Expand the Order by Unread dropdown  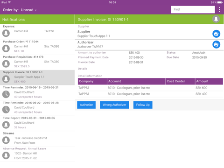(x=20, y=10)
